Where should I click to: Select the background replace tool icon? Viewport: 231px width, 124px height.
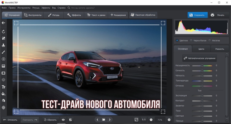click(3, 101)
